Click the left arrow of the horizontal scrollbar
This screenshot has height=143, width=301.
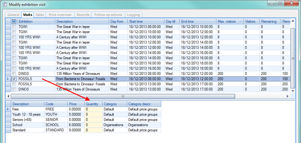8,96
